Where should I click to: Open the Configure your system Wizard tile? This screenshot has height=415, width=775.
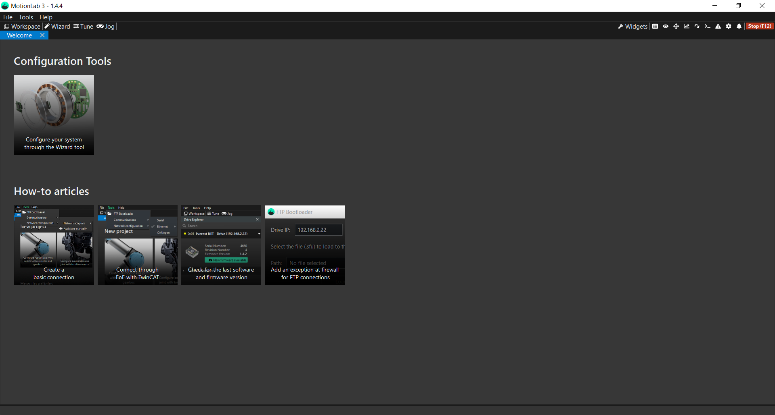pos(54,115)
